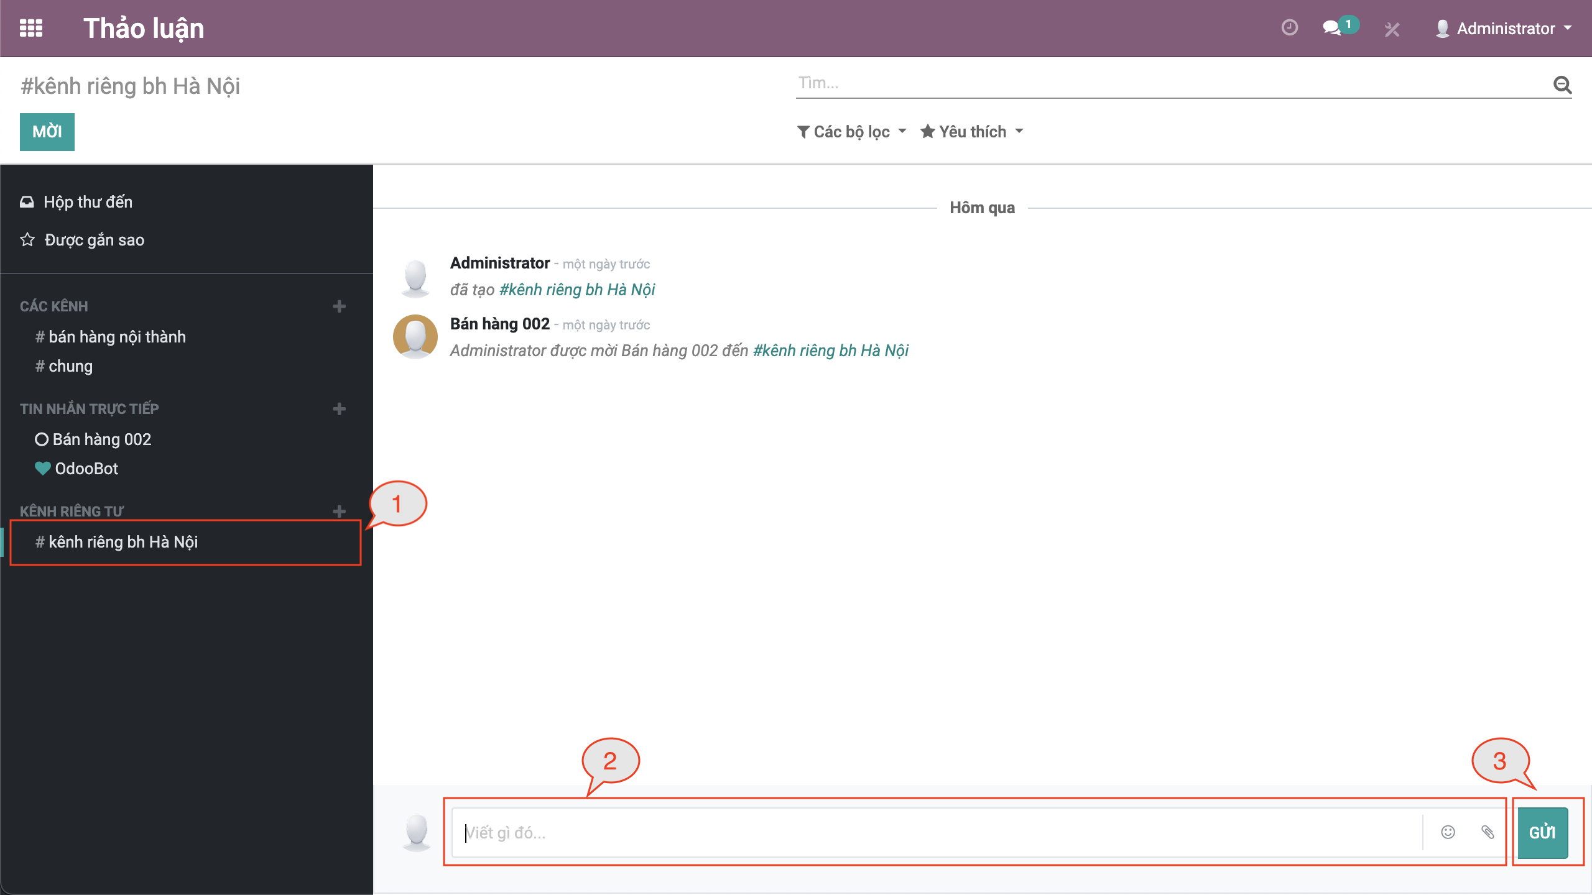Viewport: 1592px width, 895px height.
Task: Add a new channel with plus icon
Action: click(339, 306)
